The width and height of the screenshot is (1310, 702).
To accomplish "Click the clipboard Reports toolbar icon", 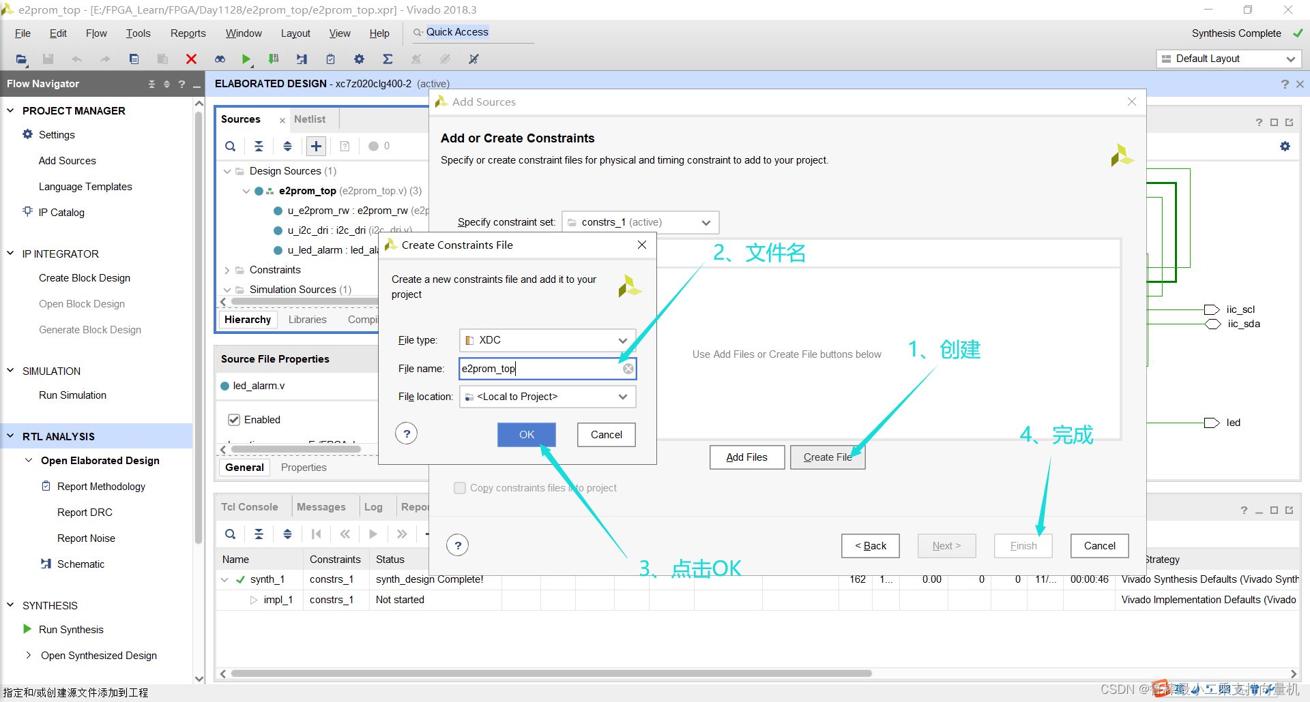I will (330, 59).
